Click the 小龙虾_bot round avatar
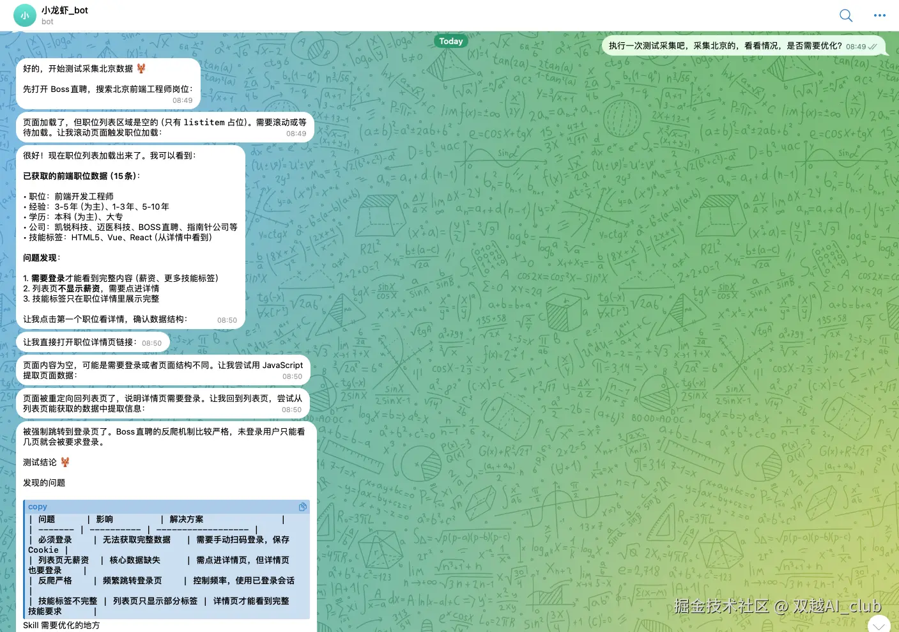This screenshot has width=899, height=632. point(25,16)
